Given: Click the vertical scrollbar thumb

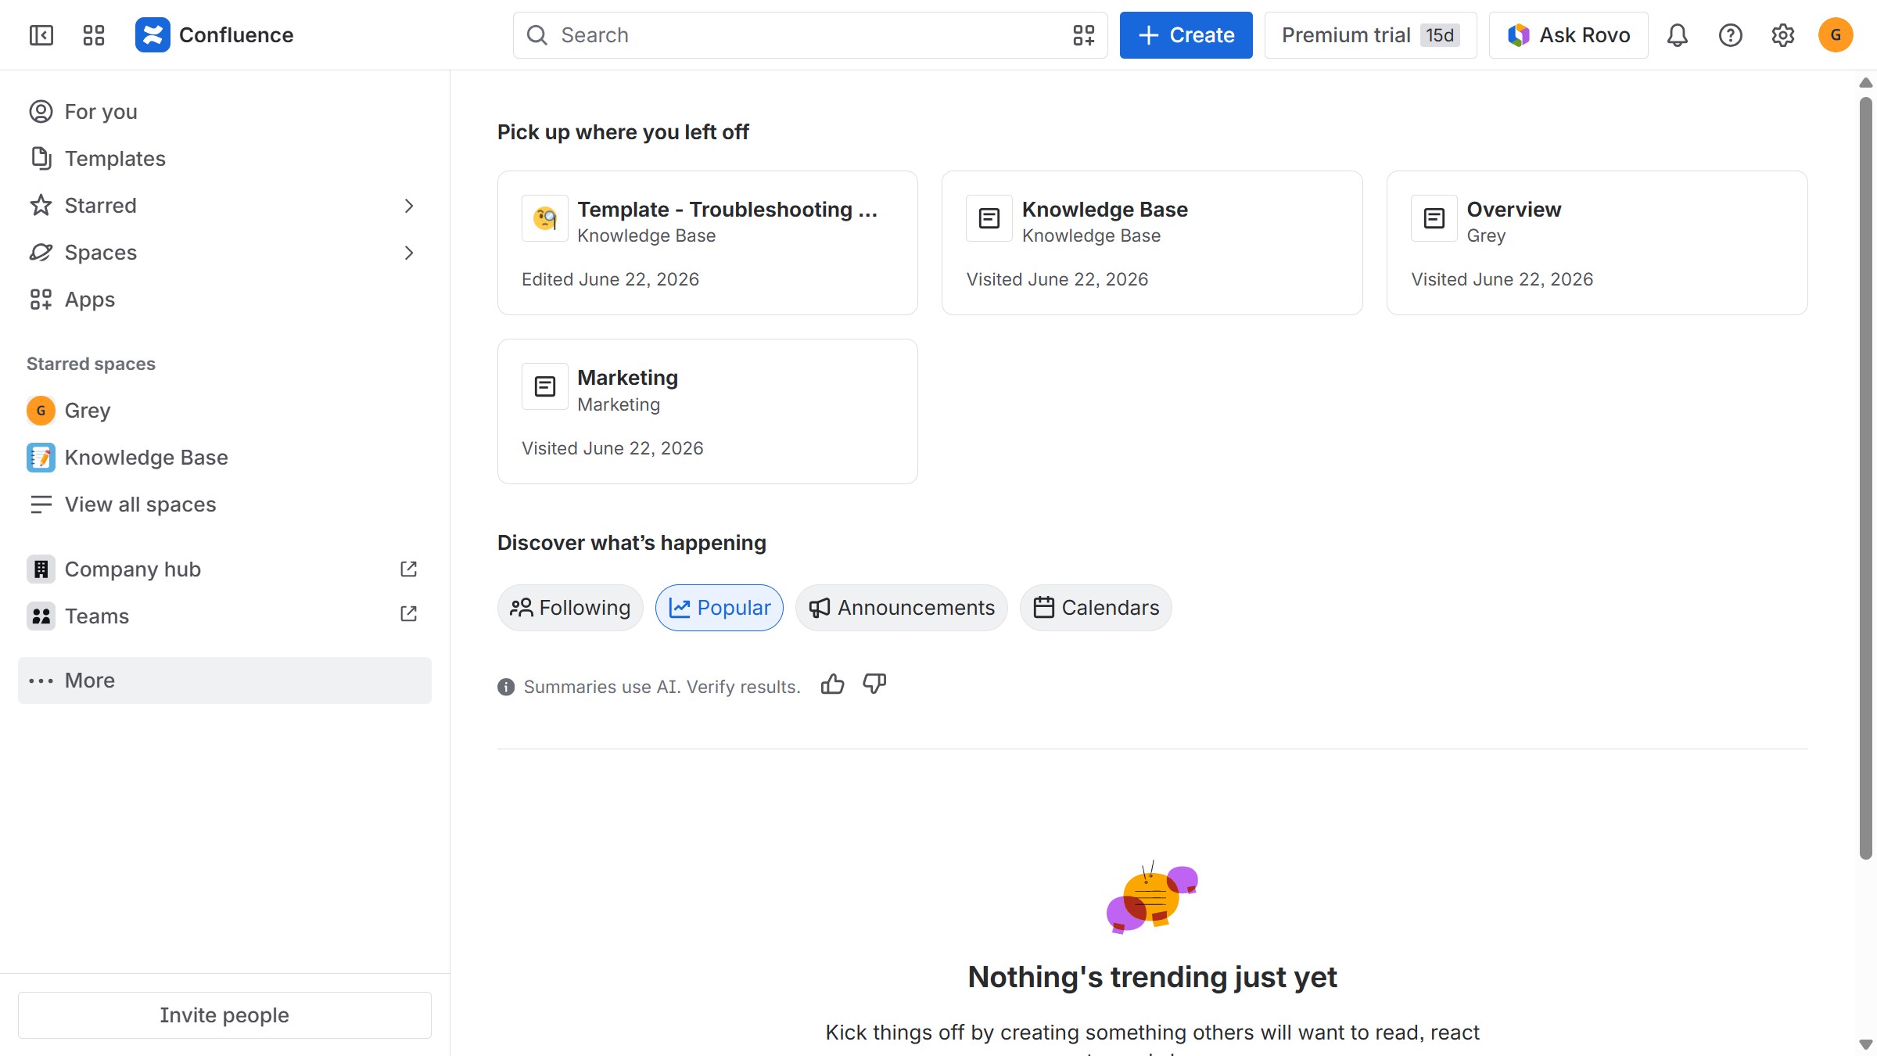Looking at the screenshot, I should (x=1866, y=477).
